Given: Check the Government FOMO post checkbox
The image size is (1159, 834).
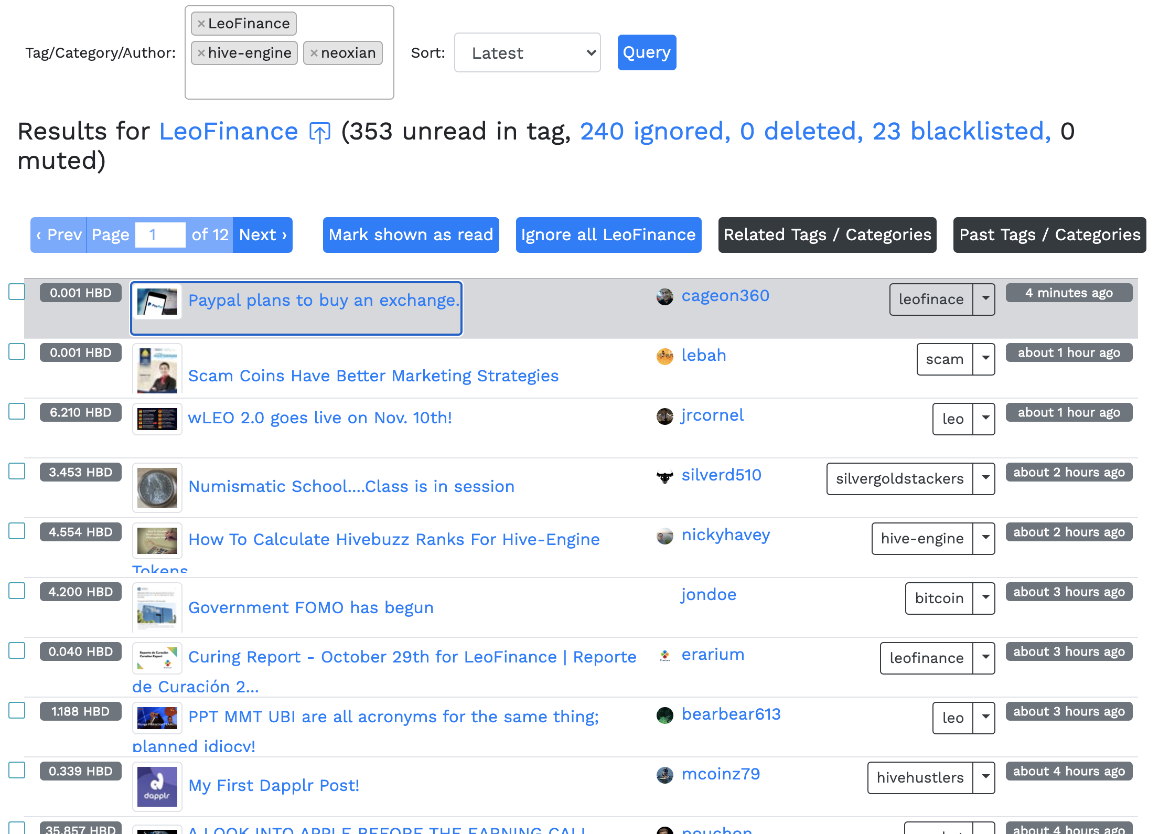Looking at the screenshot, I should 17,591.
